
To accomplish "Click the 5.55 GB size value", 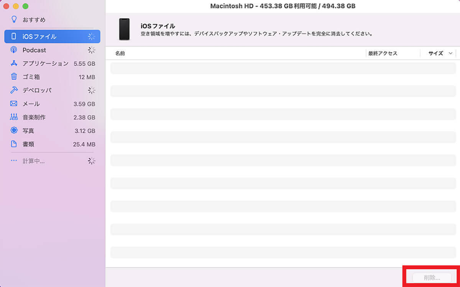I will pyautogui.click(x=84, y=64).
